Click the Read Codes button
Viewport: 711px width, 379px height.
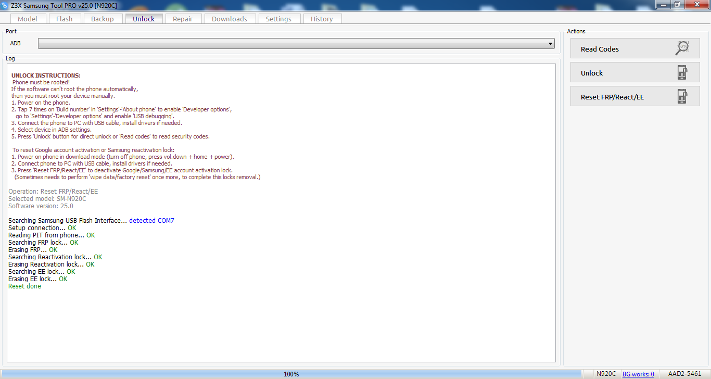point(635,49)
